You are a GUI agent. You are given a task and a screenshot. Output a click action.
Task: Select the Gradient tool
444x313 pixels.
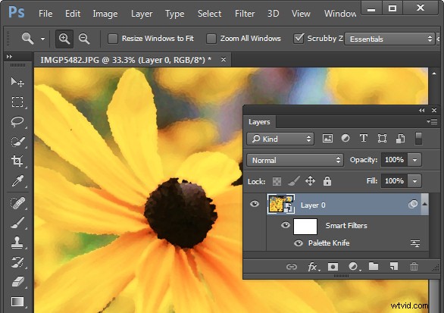tap(17, 302)
